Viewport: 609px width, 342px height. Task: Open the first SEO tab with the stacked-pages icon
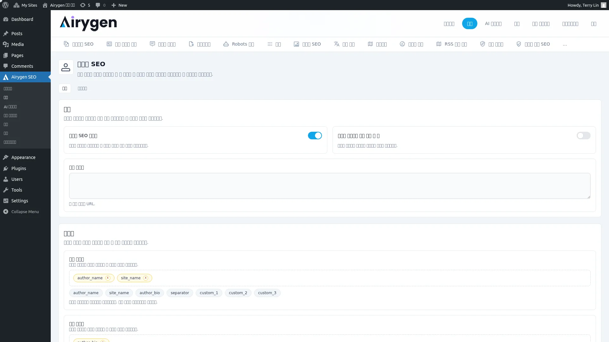click(79, 44)
